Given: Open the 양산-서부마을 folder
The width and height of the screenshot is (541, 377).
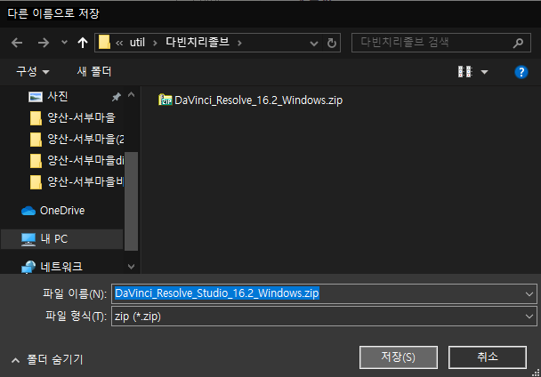Looking at the screenshot, I should pyautogui.click(x=81, y=118).
